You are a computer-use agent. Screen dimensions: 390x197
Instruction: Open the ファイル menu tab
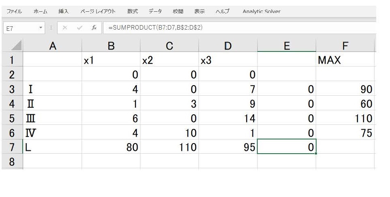(14, 11)
